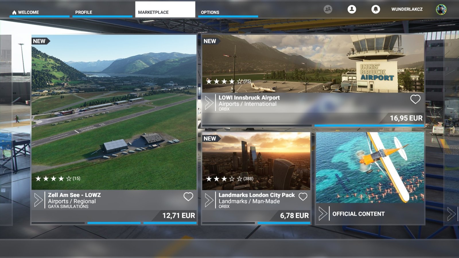Click Airports / International category text

pos(248,104)
